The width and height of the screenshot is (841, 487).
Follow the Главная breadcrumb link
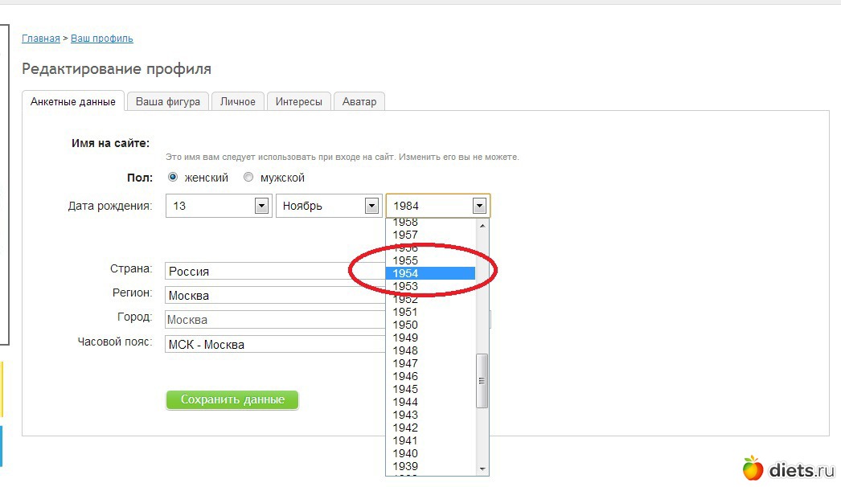pyautogui.click(x=41, y=39)
